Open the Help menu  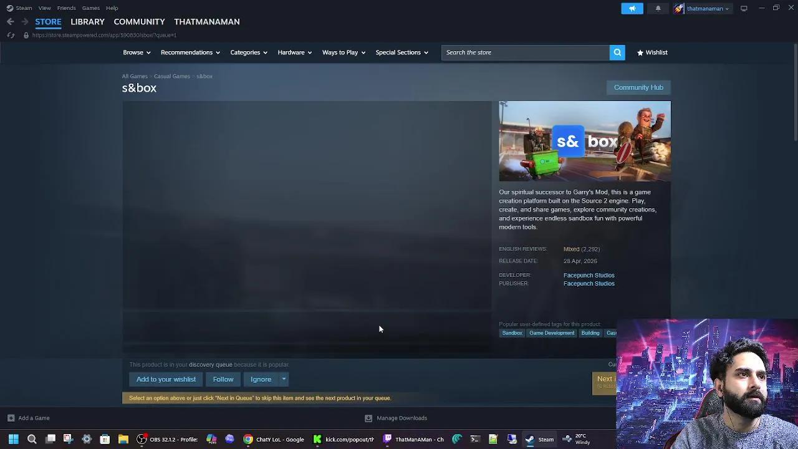click(x=112, y=8)
